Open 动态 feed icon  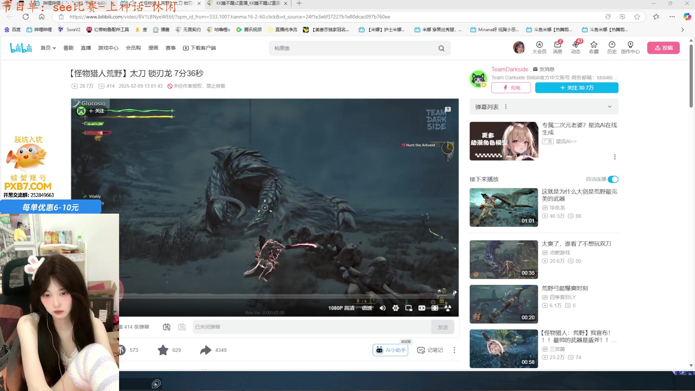click(x=576, y=47)
